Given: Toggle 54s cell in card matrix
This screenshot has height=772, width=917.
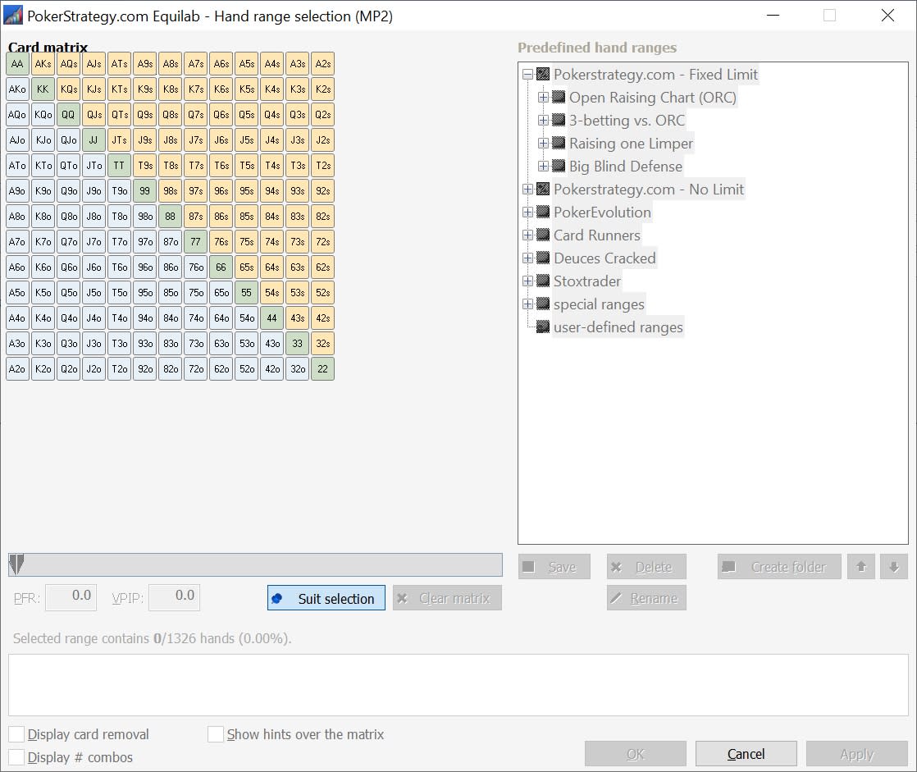Looking at the screenshot, I should point(272,292).
